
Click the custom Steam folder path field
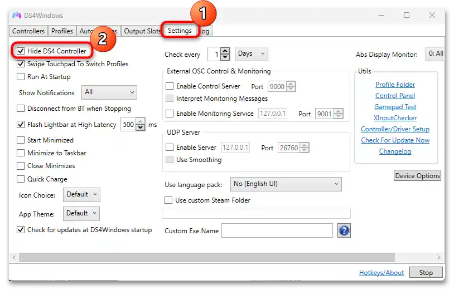[x=256, y=214]
